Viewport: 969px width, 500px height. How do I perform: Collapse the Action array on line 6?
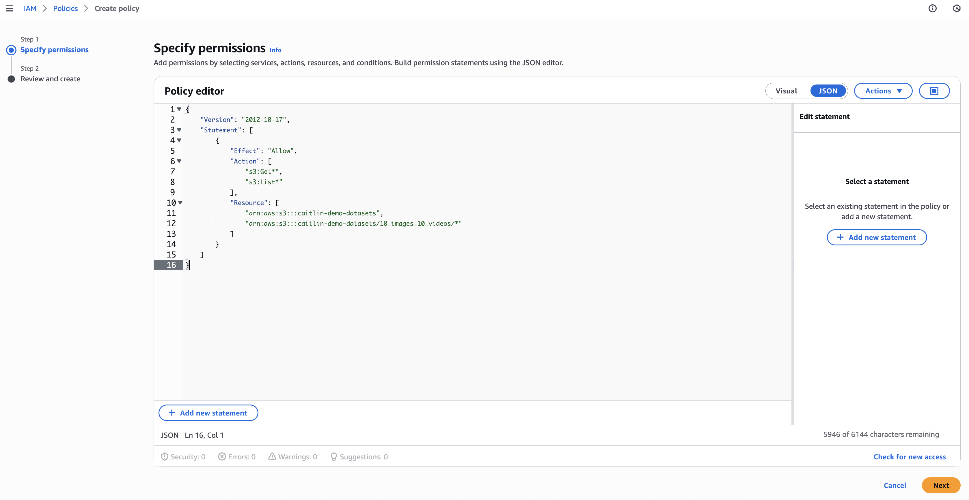(179, 161)
